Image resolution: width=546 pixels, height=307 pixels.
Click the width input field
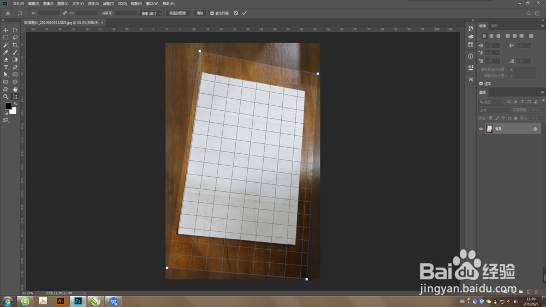49,13
